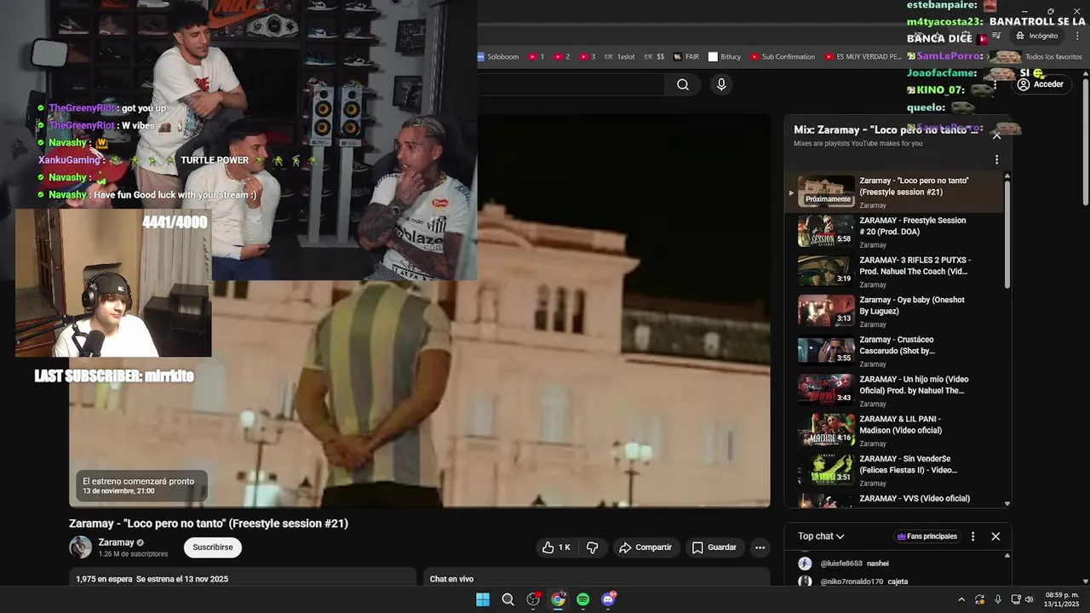Expand the Top chat dropdown
The width and height of the screenshot is (1090, 613).
[x=821, y=536]
